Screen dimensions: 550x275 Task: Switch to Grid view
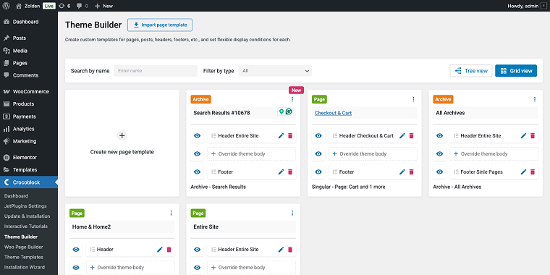coord(516,71)
